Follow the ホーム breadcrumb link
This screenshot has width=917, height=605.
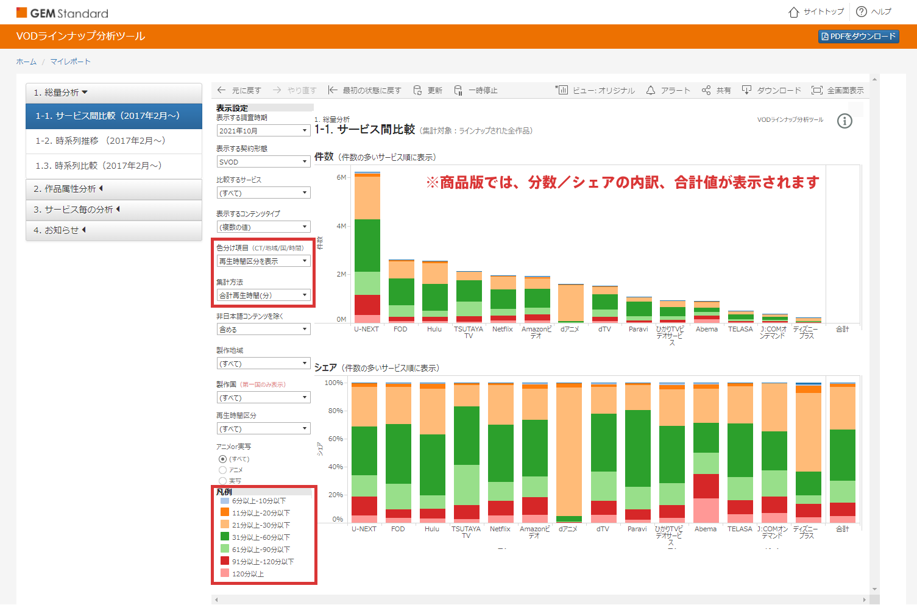(26, 62)
